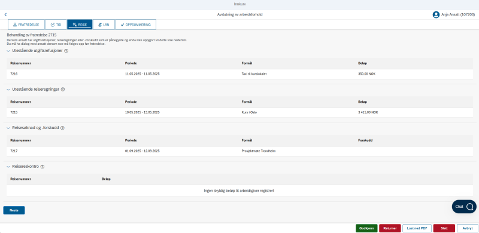Viewport: 479px width, 233px height.
Task: Collapse the Reisereskontro section
Action: coord(8,167)
